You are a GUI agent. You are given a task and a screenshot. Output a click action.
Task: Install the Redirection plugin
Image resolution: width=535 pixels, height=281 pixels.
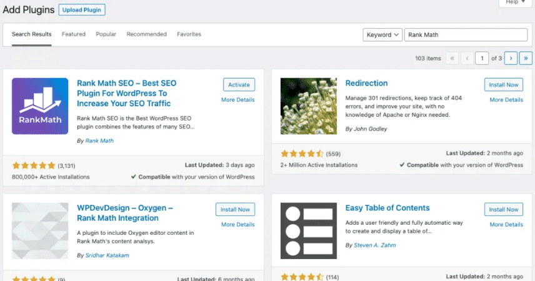coord(504,84)
